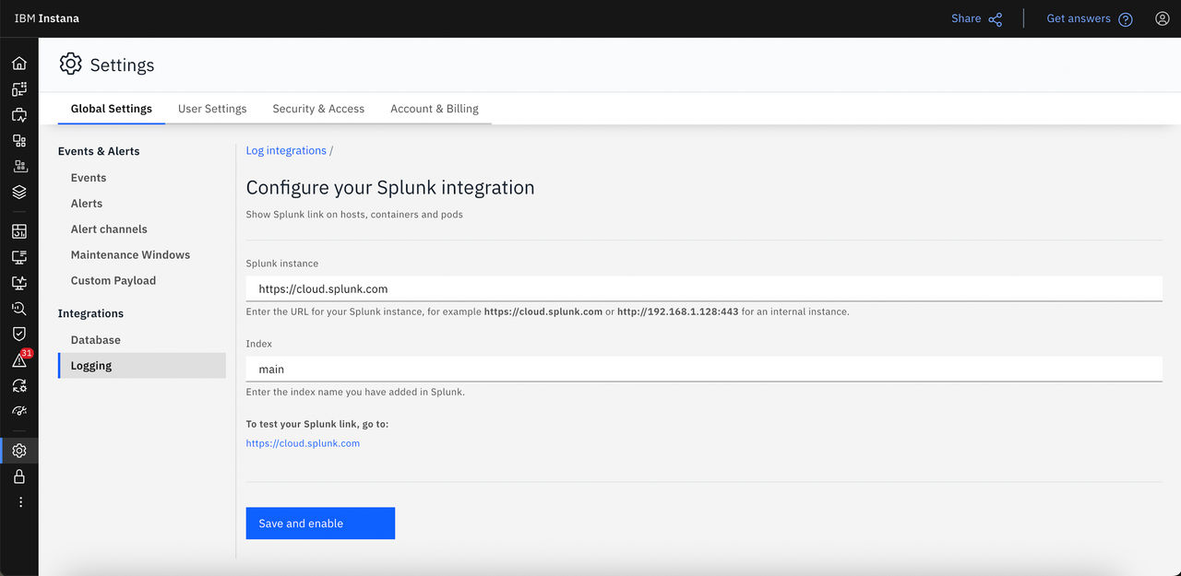Click into the Index field
Viewport: 1181px width, 576px height.
704,369
